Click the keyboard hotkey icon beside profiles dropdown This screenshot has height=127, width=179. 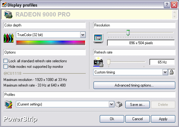pos(119,104)
